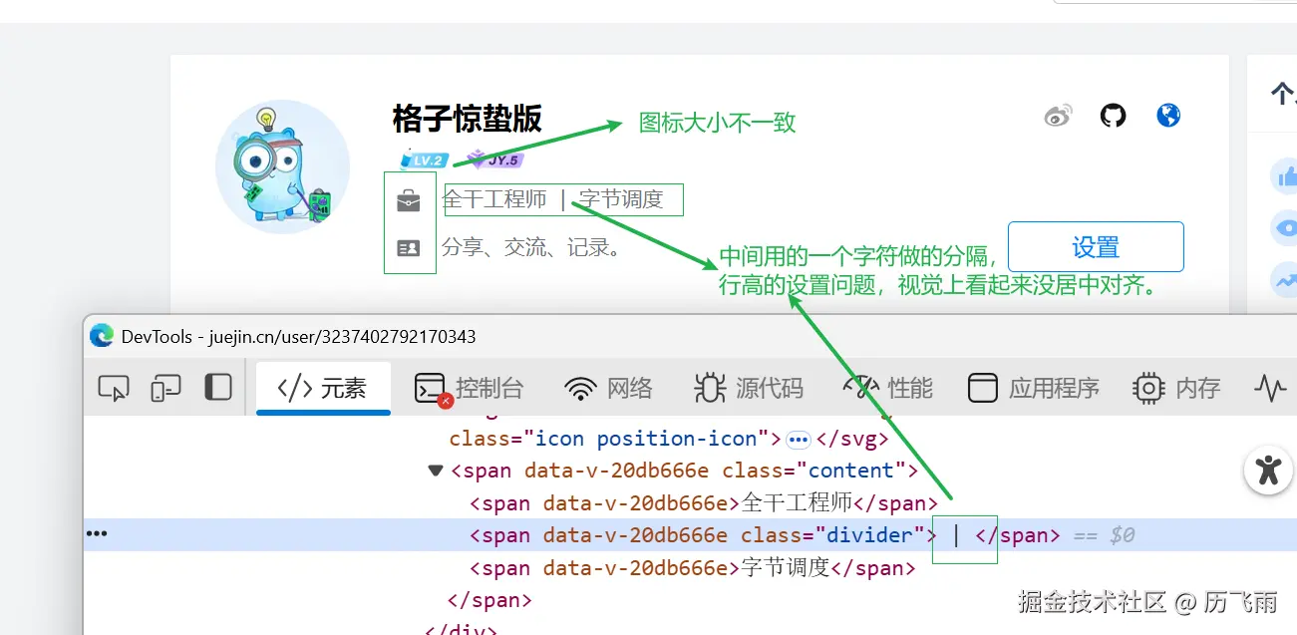Switch to the 控制台 tab
This screenshot has width=1297, height=635.
click(x=471, y=388)
